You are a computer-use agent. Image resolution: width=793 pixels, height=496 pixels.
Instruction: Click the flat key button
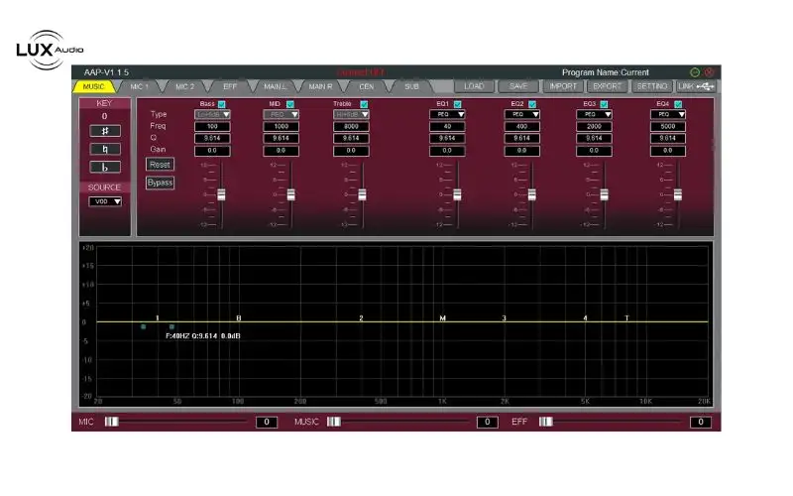pos(104,167)
